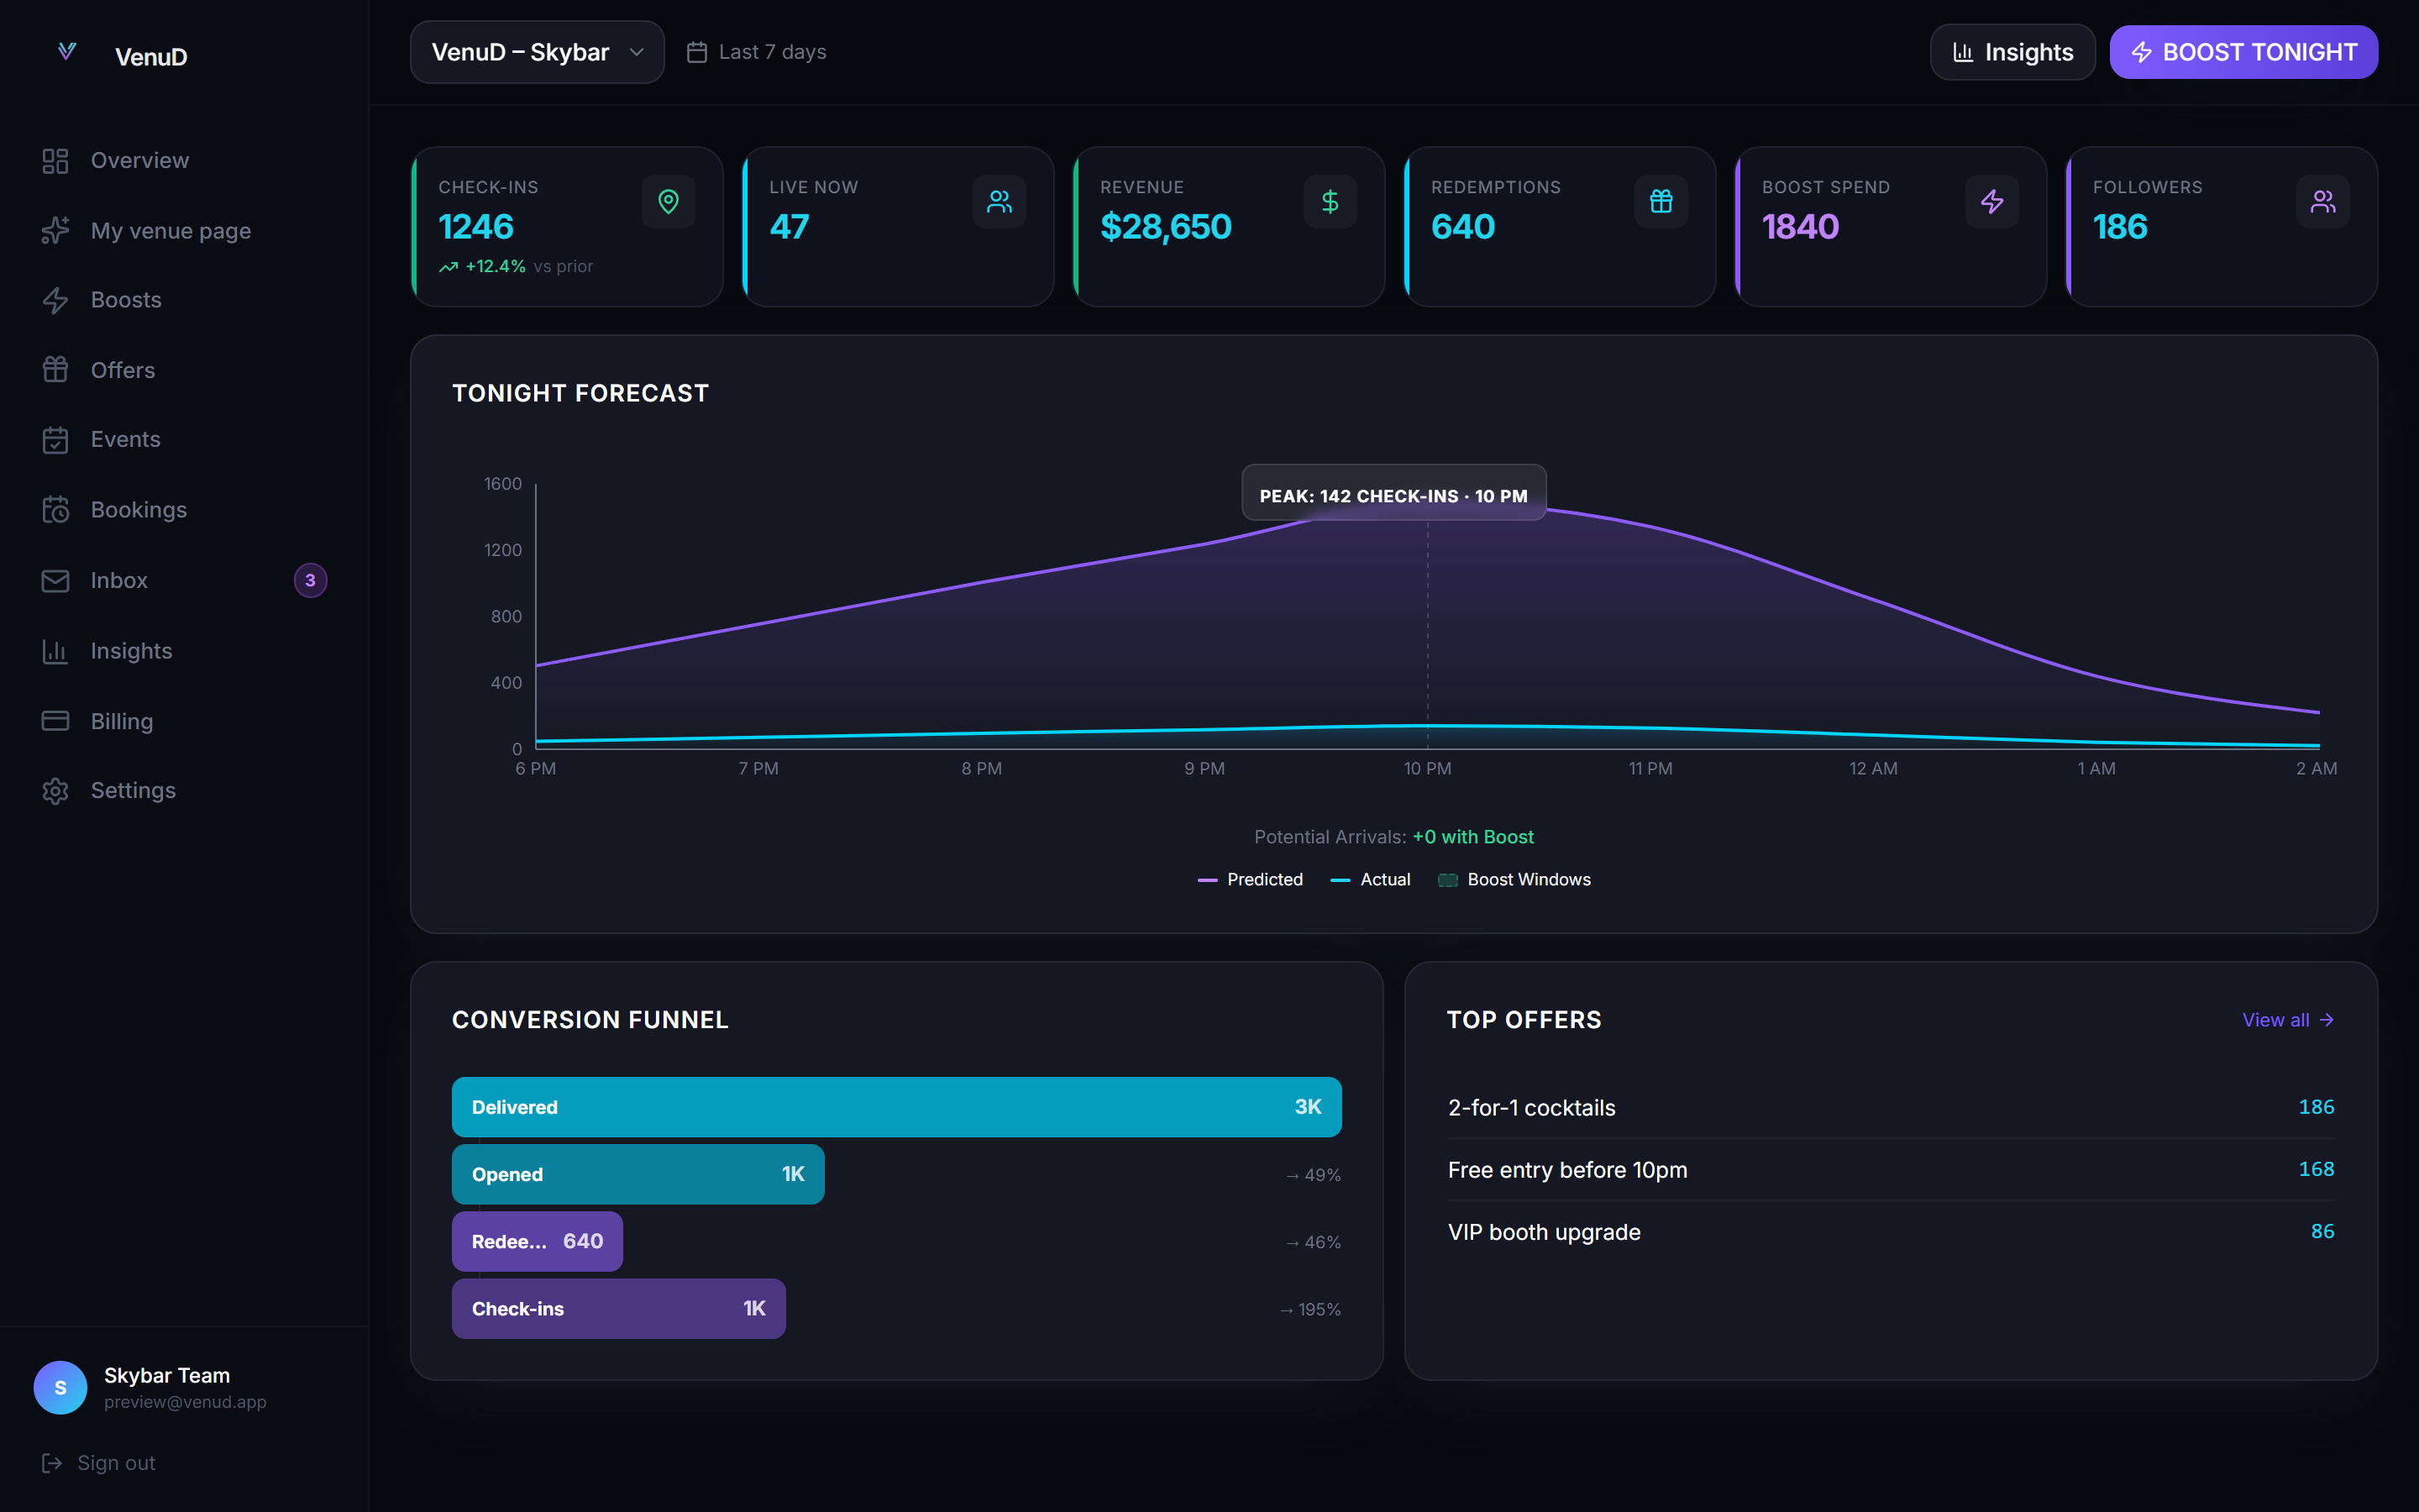Toggle the Predicted series in chart legend
This screenshot has width=2419, height=1512.
click(1251, 880)
